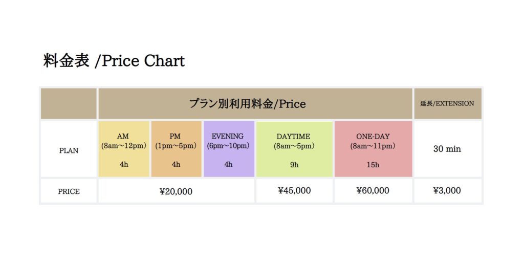Click the ¥3,000 extension price
This screenshot has height=267, width=524.
point(448,191)
